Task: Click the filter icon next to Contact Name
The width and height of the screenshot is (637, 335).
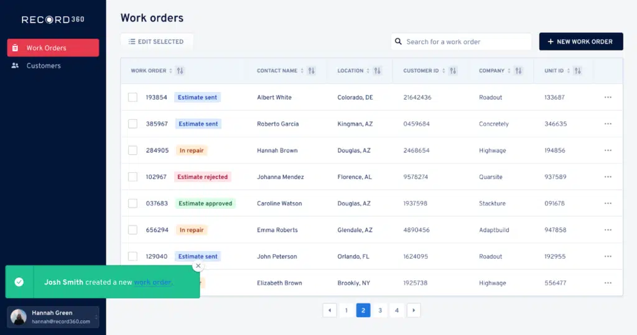Action: click(x=312, y=71)
